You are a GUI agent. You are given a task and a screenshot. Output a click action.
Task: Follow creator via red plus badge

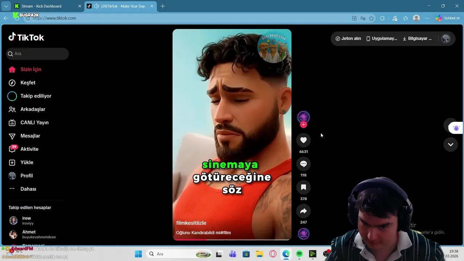click(303, 125)
